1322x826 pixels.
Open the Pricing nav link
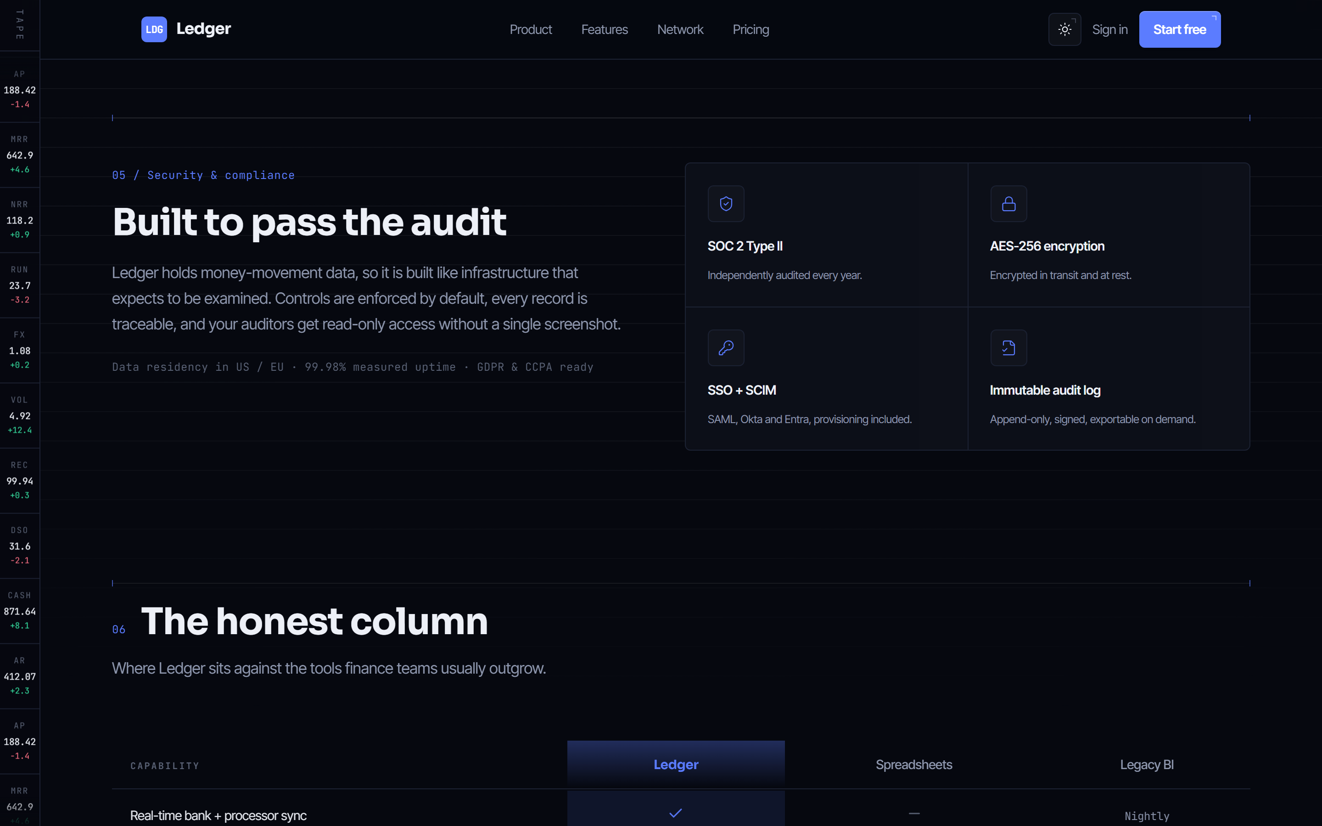[x=751, y=29]
